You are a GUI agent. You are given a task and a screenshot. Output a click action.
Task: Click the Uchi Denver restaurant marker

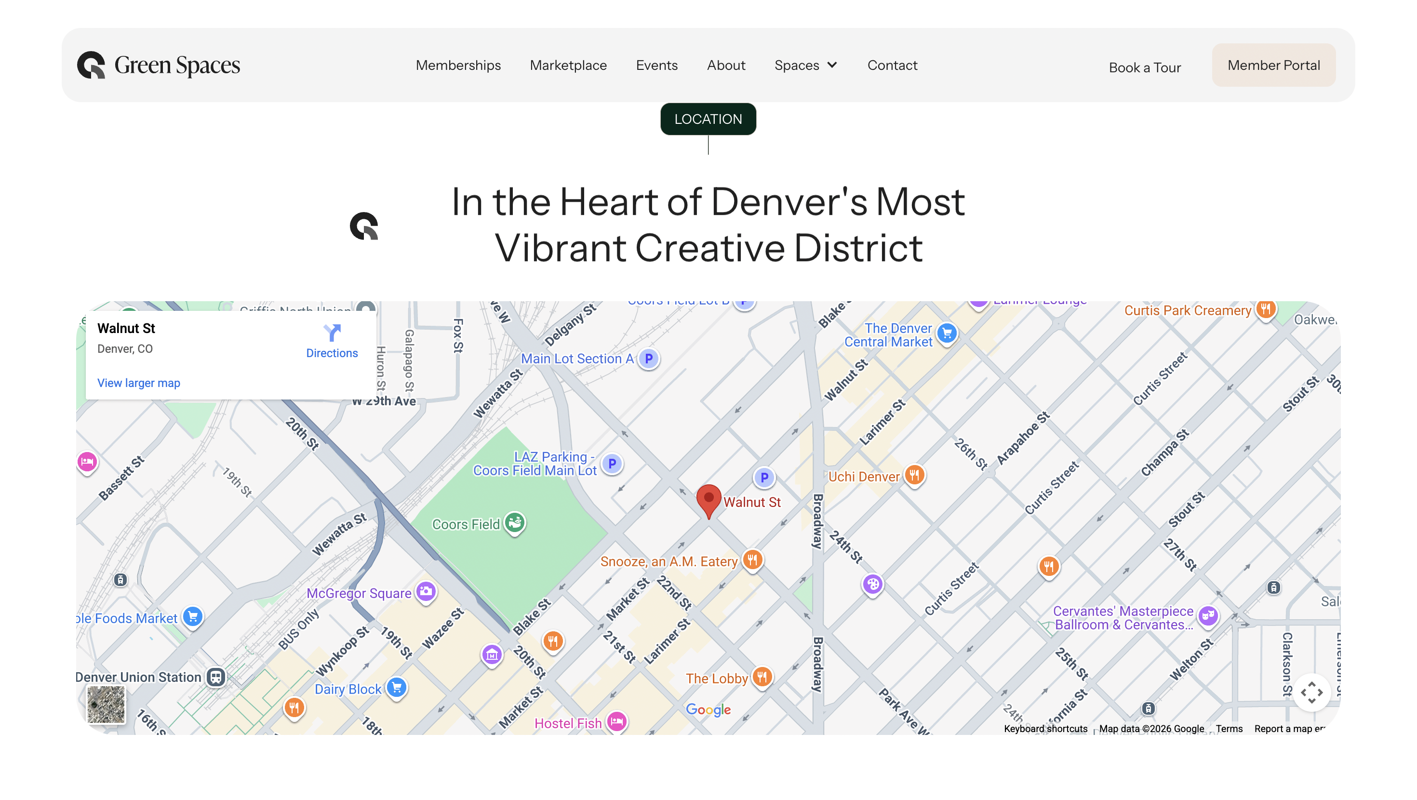[x=914, y=475]
